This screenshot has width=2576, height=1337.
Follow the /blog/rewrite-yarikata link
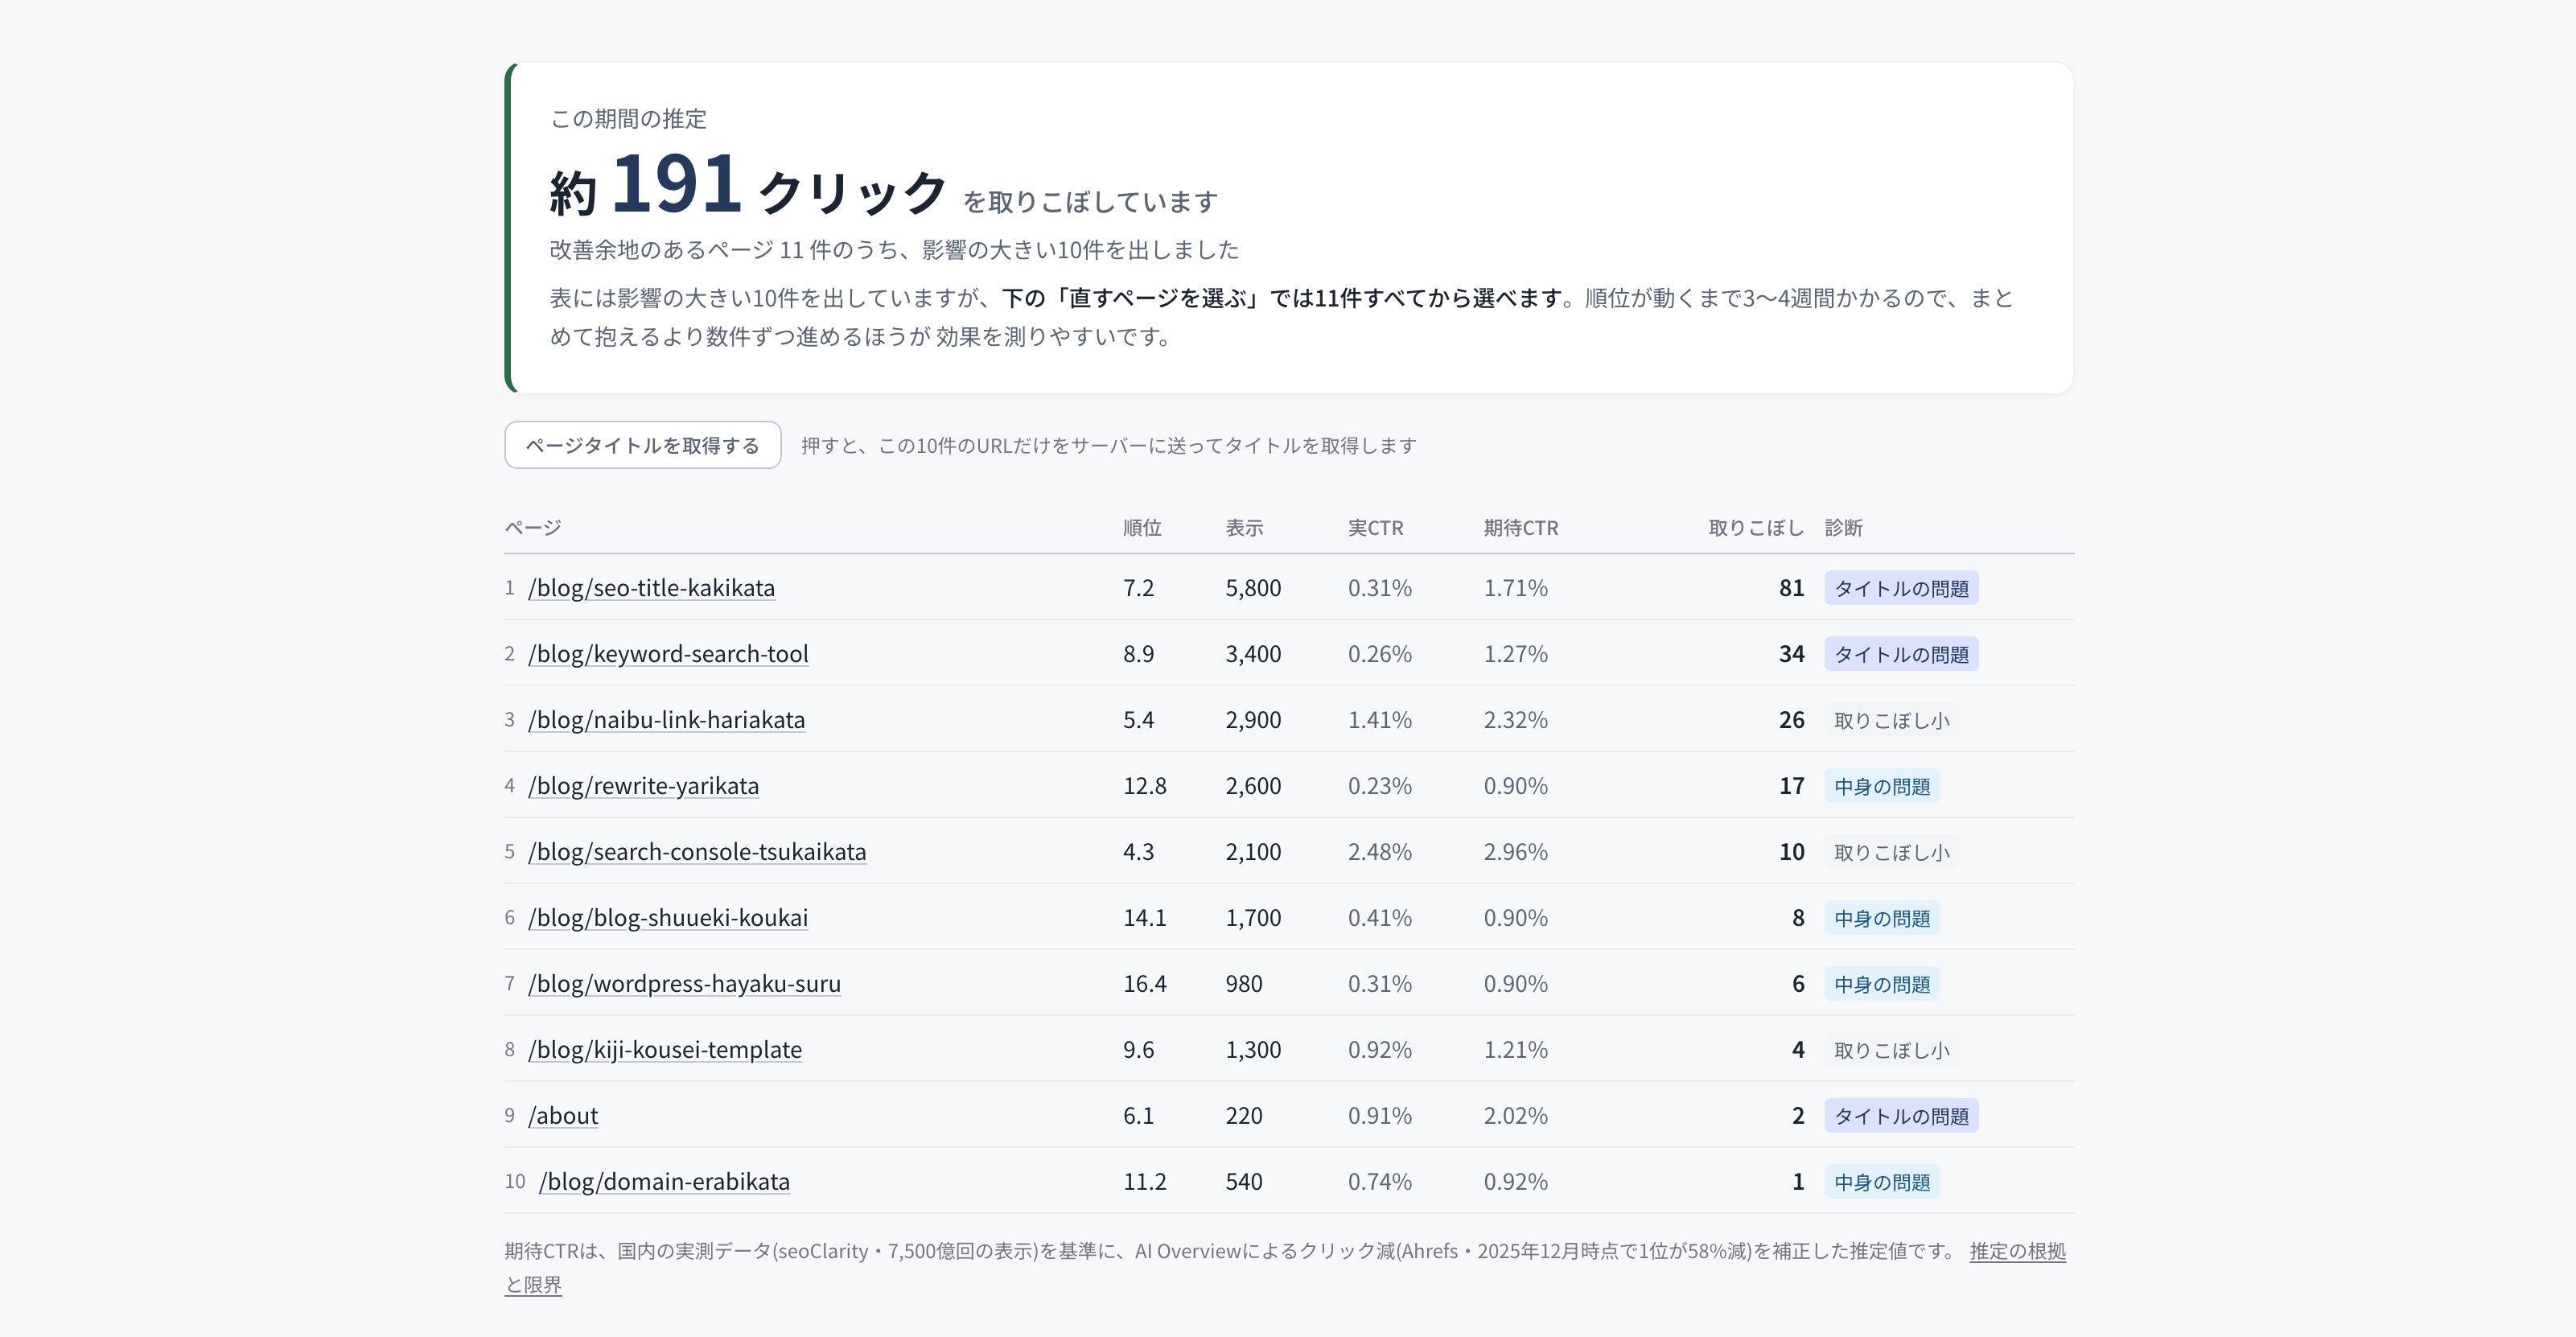tap(643, 786)
